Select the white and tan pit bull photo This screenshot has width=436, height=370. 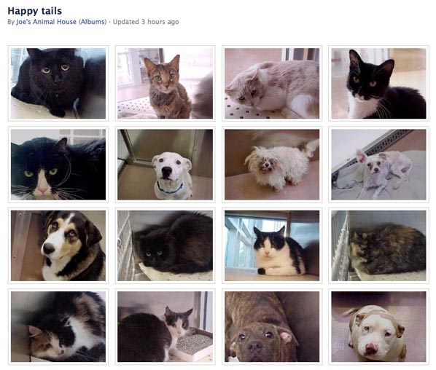pos(378,327)
